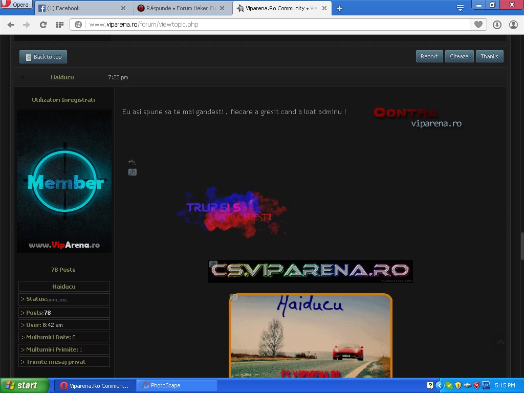Go forward with the forward arrow

click(x=27, y=25)
